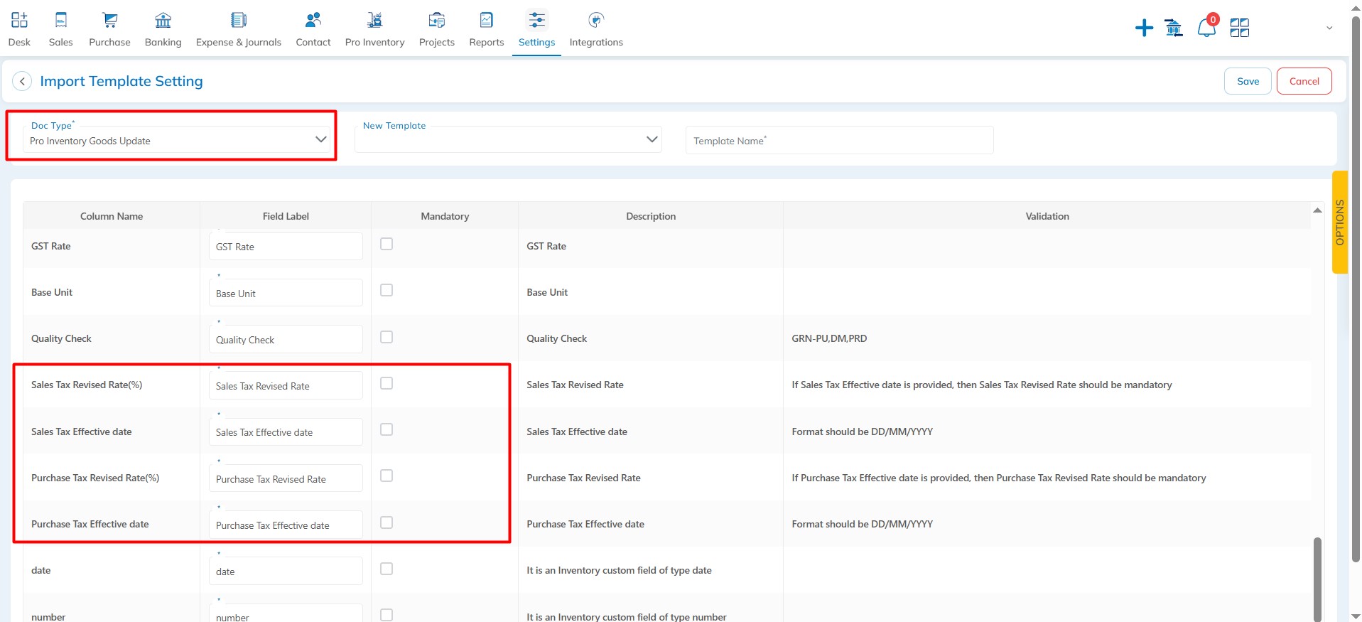Go to the Banking module icon
The height and width of the screenshot is (622, 1362).
163,21
